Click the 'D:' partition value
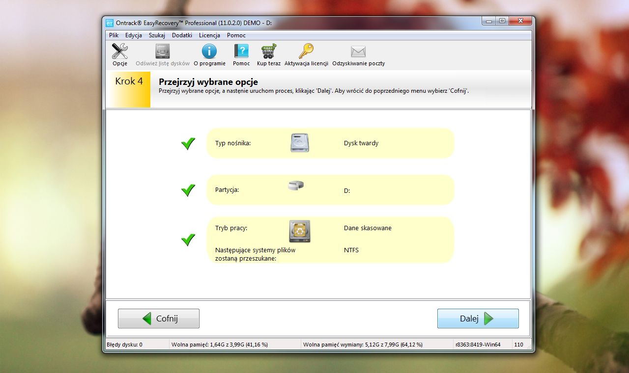629x373 pixels. 347,190
